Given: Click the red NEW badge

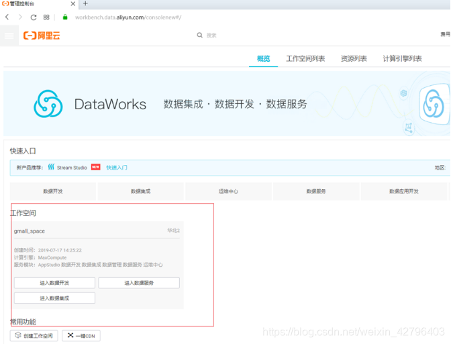Looking at the screenshot, I should 96,167.
